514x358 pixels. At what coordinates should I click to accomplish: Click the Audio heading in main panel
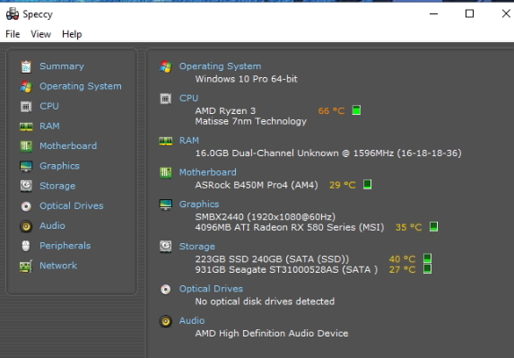tap(192, 320)
